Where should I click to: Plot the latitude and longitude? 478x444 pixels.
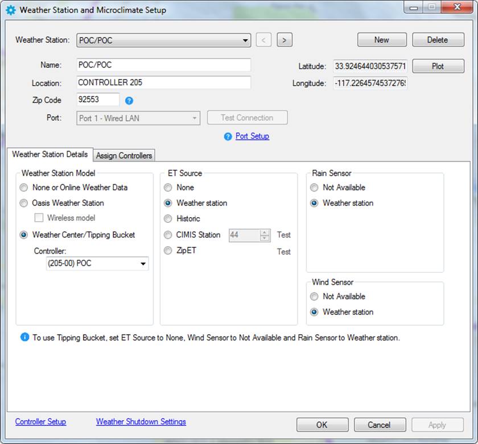coord(438,66)
